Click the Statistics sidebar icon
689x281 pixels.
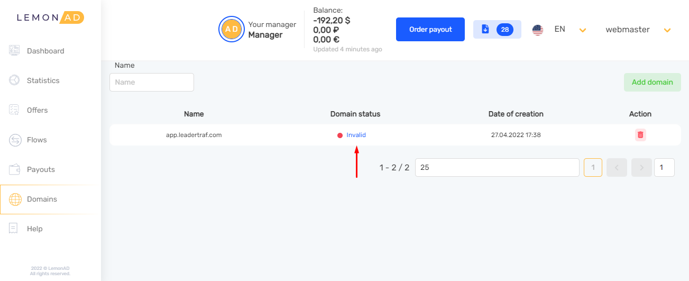coord(15,80)
